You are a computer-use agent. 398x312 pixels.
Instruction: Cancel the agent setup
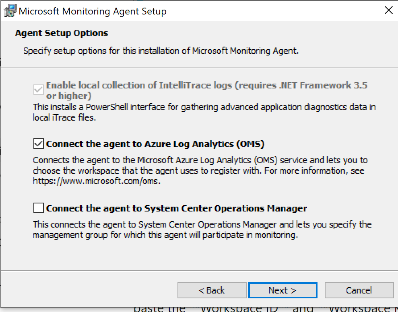coord(359,290)
